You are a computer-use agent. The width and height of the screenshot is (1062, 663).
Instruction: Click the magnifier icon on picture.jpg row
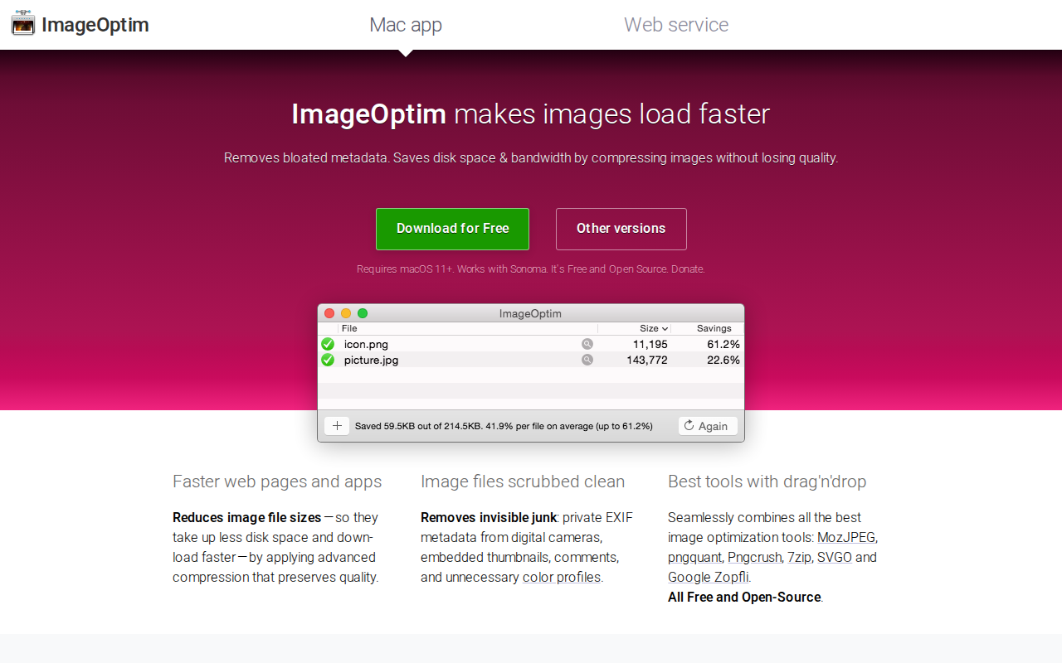click(587, 360)
